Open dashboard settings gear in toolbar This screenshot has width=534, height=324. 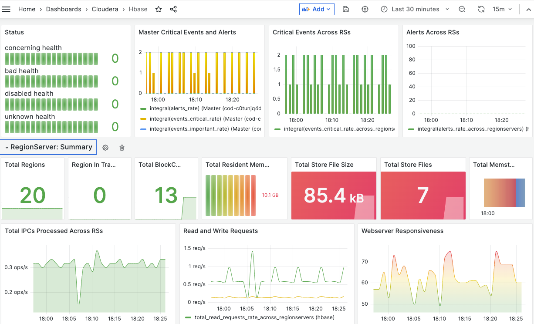[x=365, y=9]
